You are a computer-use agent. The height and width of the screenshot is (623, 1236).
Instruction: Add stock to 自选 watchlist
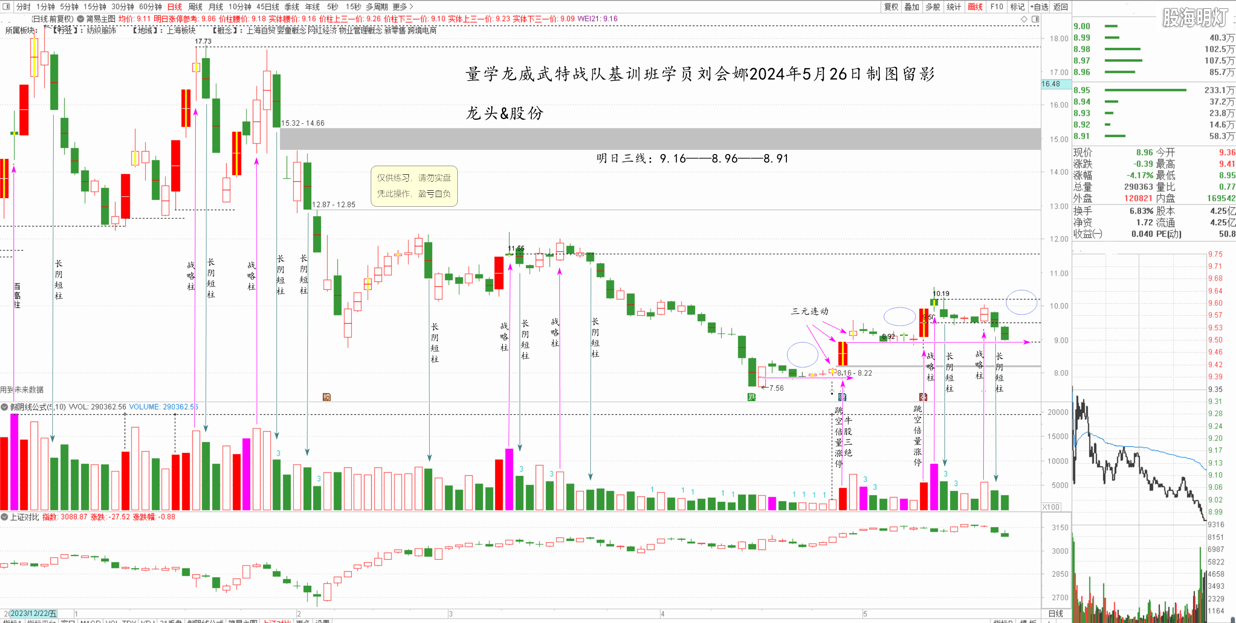(1039, 6)
